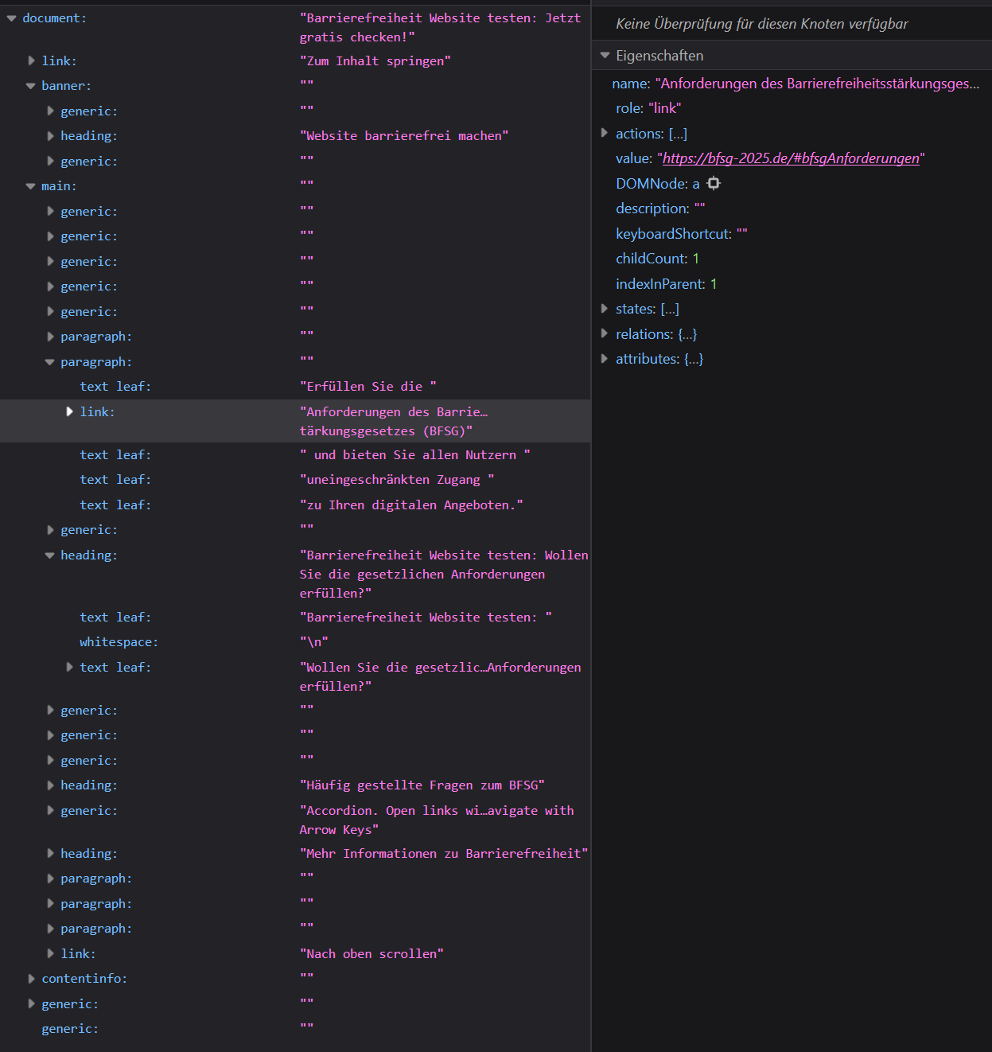Collapse the main tree node

(x=31, y=186)
